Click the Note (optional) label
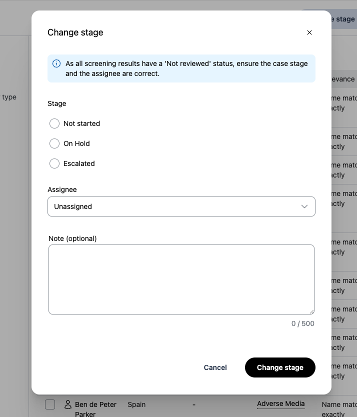Image resolution: width=357 pixels, height=417 pixels. coord(72,238)
